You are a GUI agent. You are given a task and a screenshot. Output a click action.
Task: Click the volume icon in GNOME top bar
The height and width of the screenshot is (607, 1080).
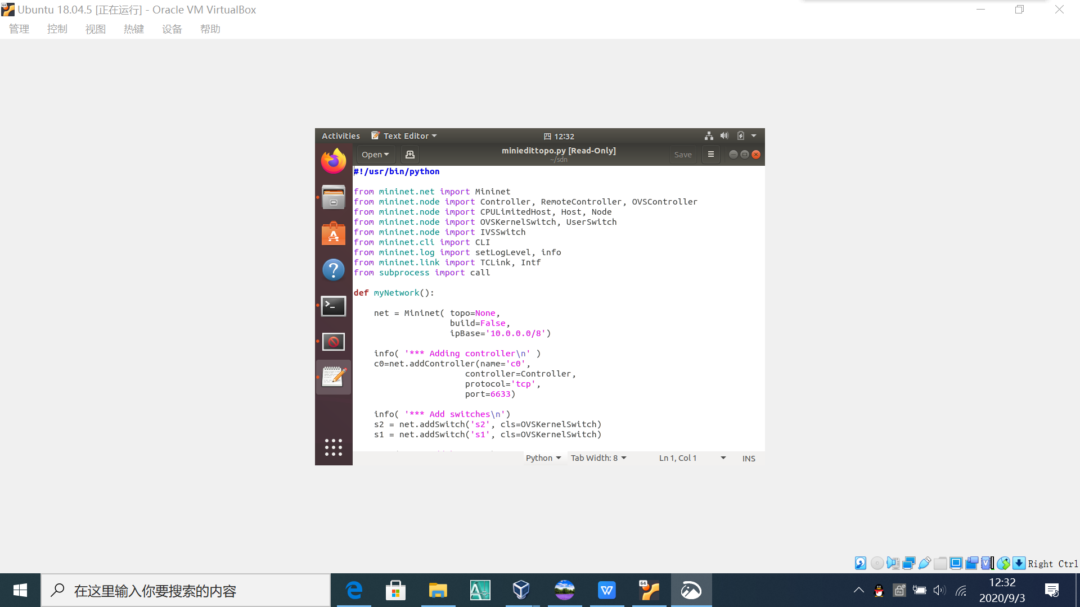(x=724, y=136)
